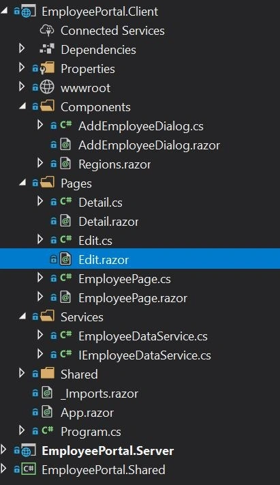280x485 pixels.
Task: Expand the Edit.cs file node
Action: [x=40, y=239]
